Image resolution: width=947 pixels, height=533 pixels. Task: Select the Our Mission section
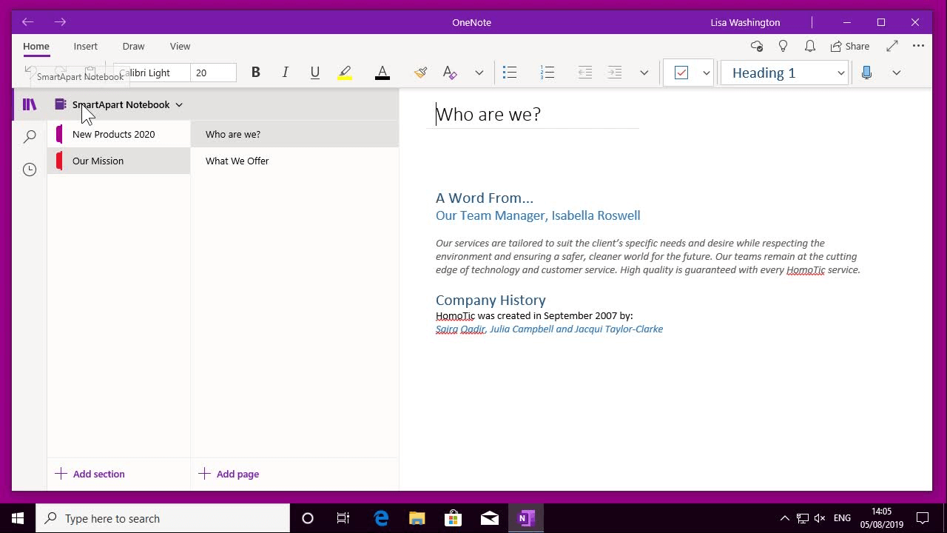[98, 161]
